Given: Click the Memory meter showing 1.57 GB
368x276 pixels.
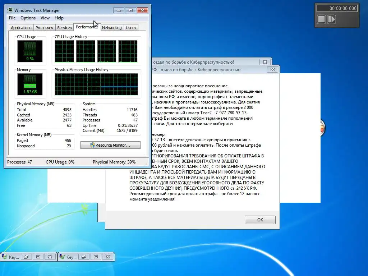Looking at the screenshot, I should point(30,84).
